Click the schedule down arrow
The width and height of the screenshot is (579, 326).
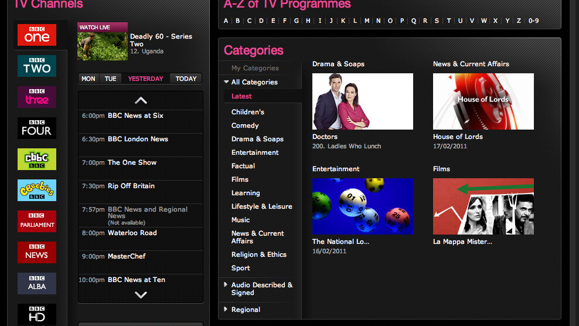click(141, 294)
